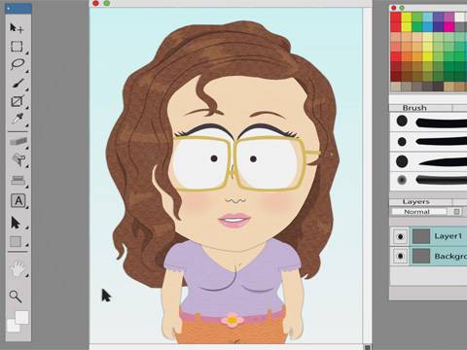Image resolution: width=467 pixels, height=350 pixels.
Task: Toggle visibility of the Background layer
Action: point(400,257)
